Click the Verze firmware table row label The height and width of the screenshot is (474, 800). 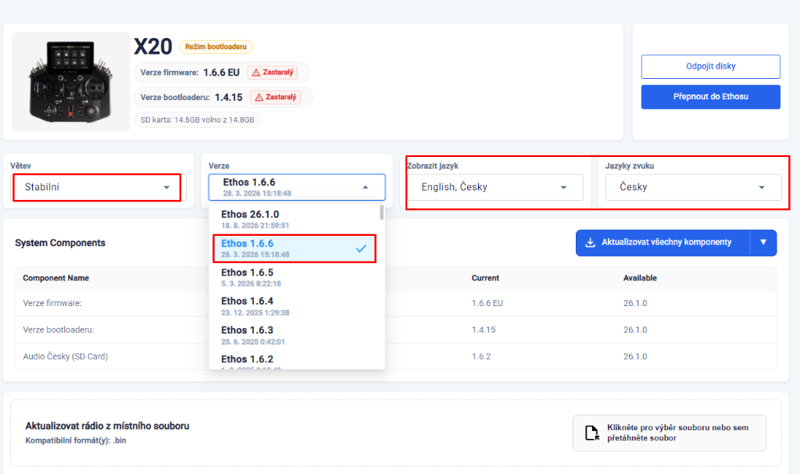[x=52, y=303]
